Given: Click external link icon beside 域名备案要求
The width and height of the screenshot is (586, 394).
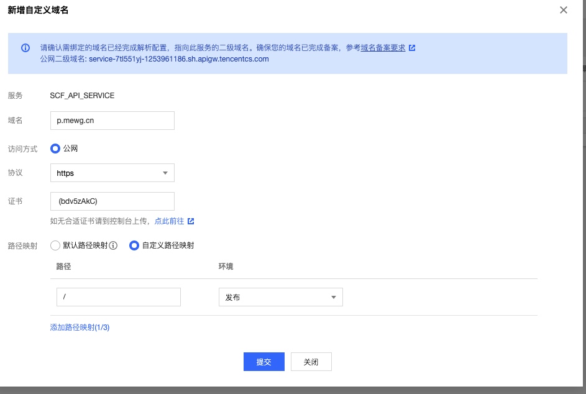Looking at the screenshot, I should tap(412, 48).
